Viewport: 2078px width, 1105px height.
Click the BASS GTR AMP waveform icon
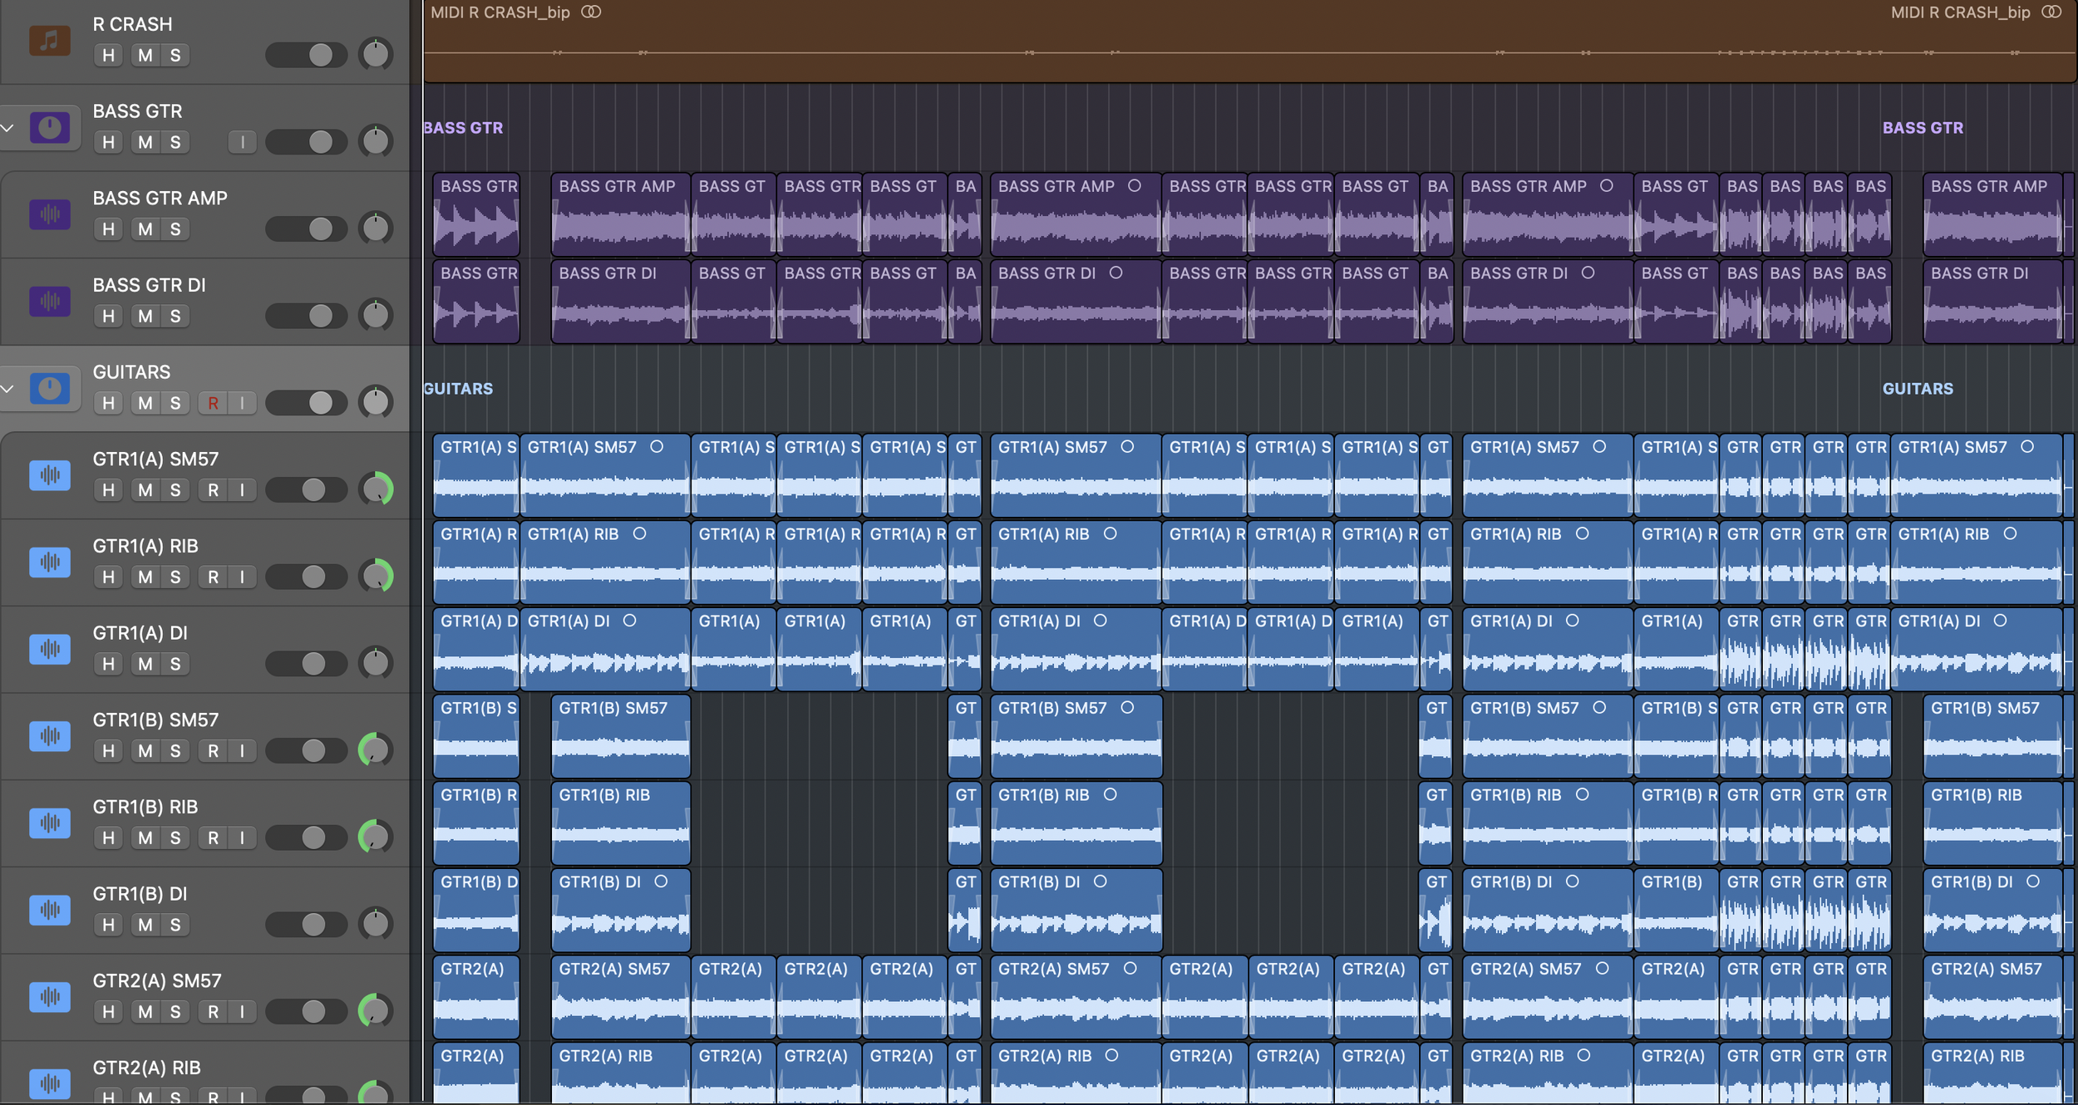[49, 214]
